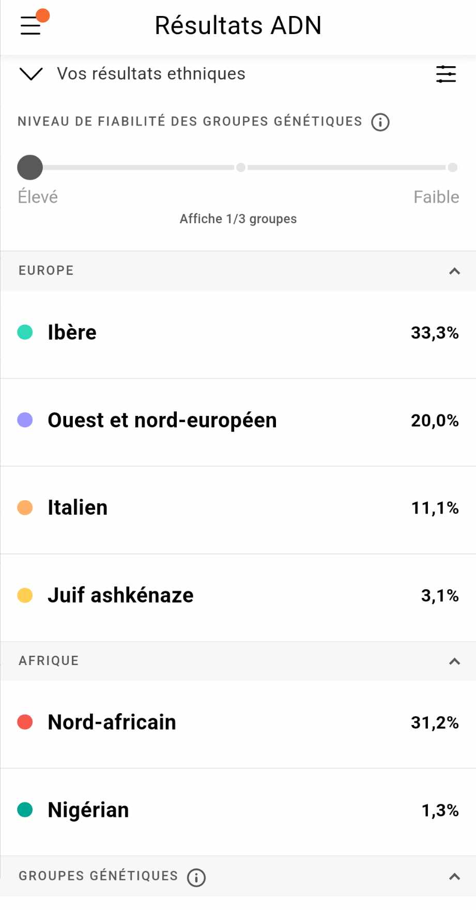The image size is (476, 910).
Task: Tap the red dot beside Nord-africain
Action: coord(25,722)
